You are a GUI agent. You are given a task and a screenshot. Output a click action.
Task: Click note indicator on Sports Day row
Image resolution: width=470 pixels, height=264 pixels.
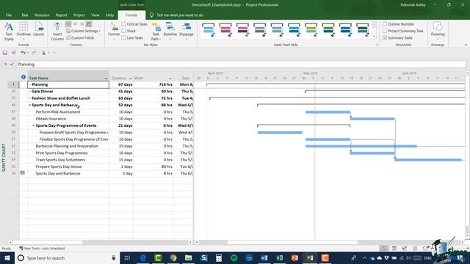(x=23, y=173)
